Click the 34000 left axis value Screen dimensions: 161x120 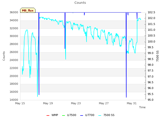click(14, 20)
